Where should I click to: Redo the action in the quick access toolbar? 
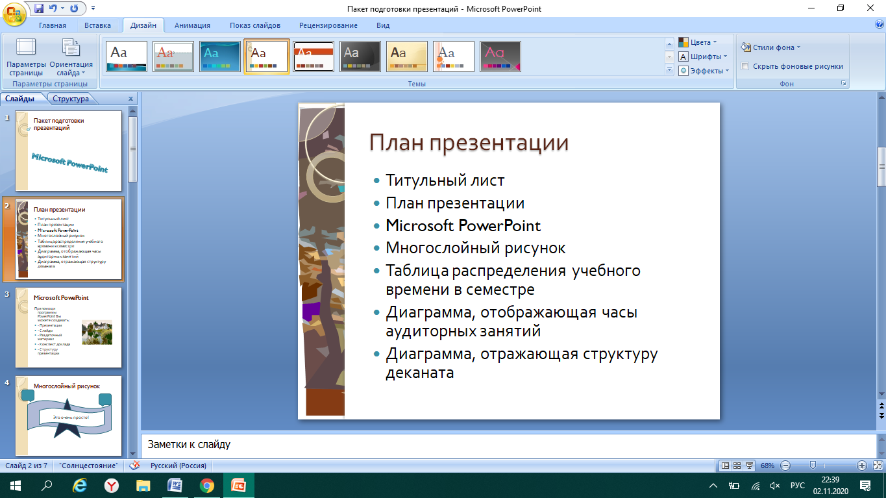coord(74,8)
